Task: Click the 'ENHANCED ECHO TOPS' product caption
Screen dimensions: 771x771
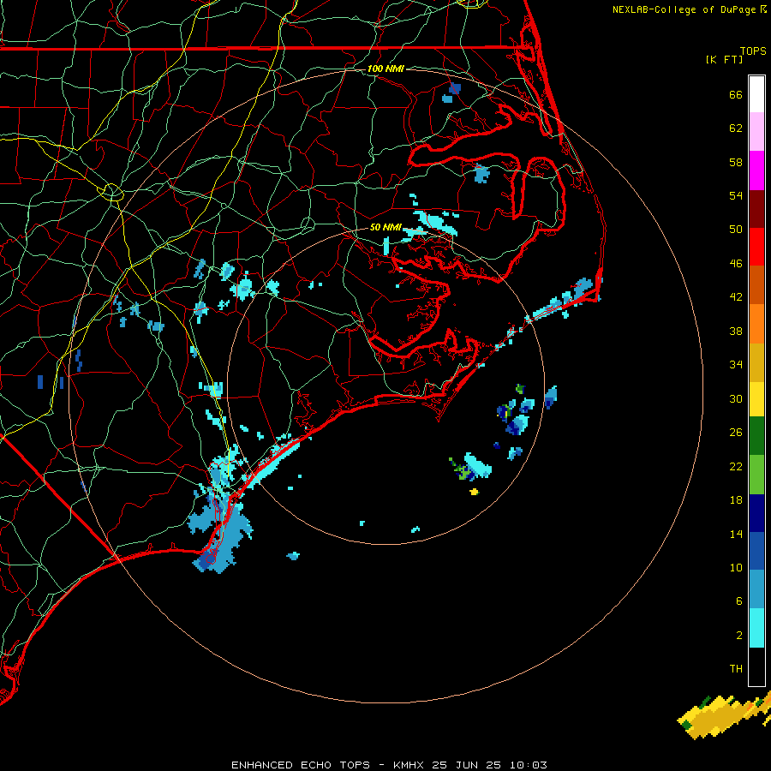Action: 301,765
